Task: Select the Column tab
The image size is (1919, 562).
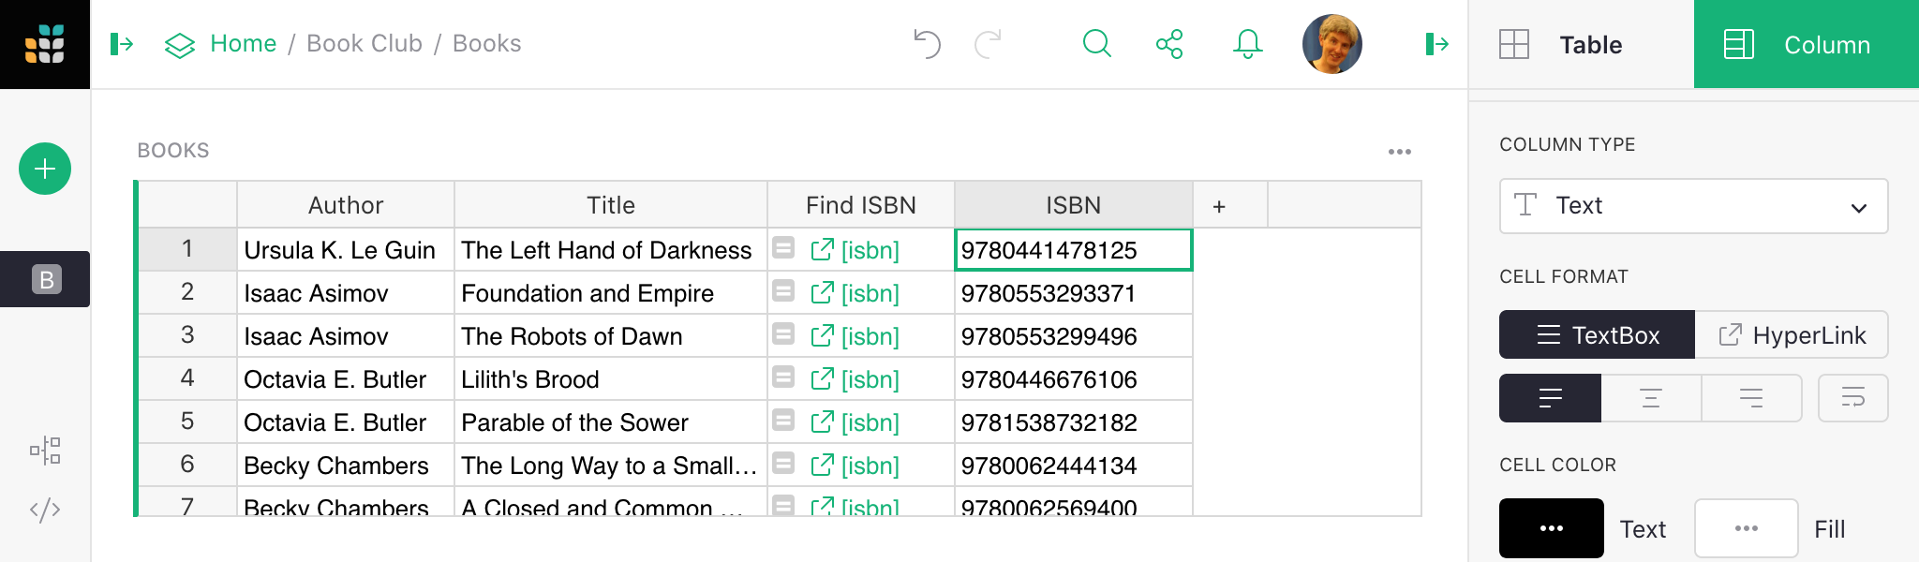Action: [x=1806, y=44]
